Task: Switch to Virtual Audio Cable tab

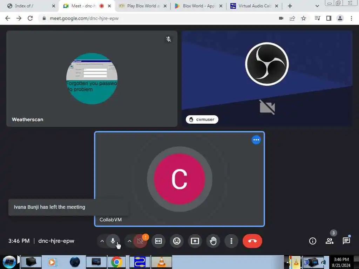Action: (x=254, y=6)
